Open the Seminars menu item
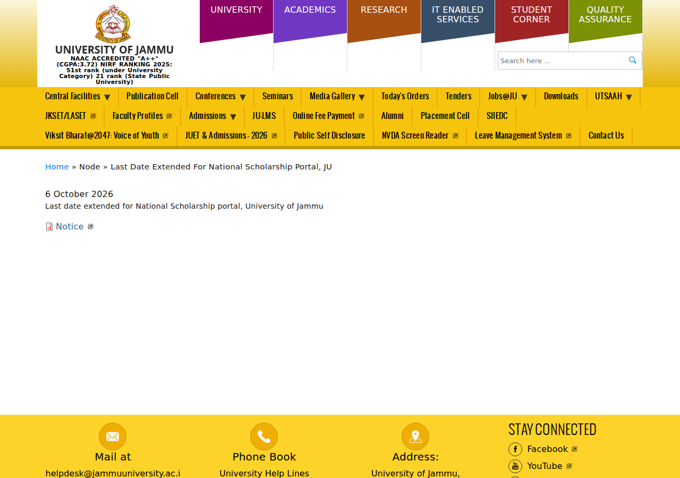This screenshot has height=478, width=680. click(x=278, y=96)
